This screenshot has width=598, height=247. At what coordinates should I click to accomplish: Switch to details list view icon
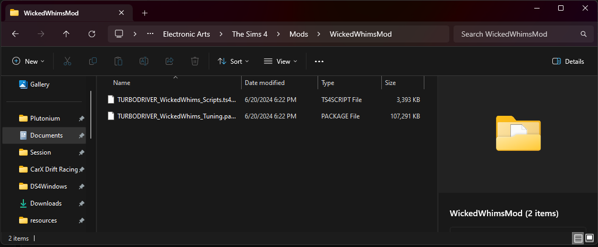pos(578,239)
